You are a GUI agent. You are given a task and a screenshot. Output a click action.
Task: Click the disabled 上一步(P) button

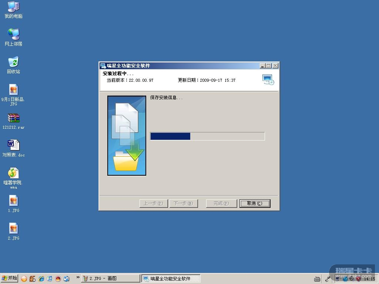pyautogui.click(x=154, y=203)
